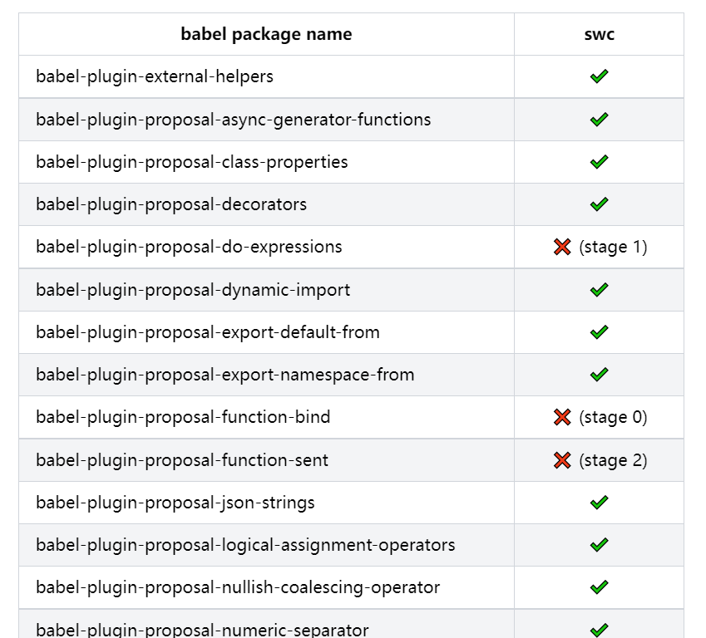Click the red cross for function-bind
This screenshot has height=638, width=706.
point(562,417)
